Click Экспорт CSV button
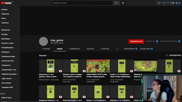The image size is (182, 102). click(x=152, y=41)
